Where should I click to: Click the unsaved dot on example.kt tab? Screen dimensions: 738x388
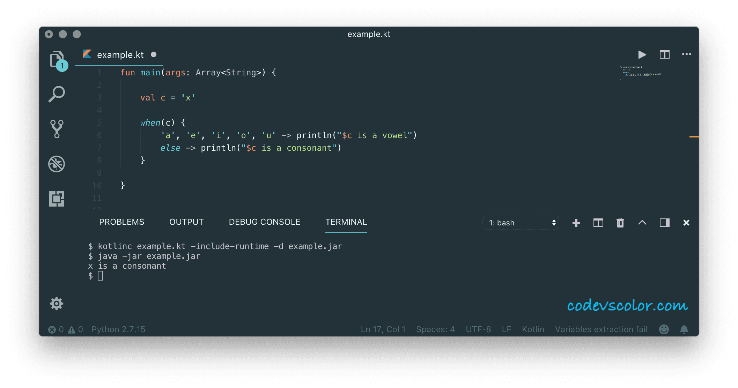click(154, 54)
